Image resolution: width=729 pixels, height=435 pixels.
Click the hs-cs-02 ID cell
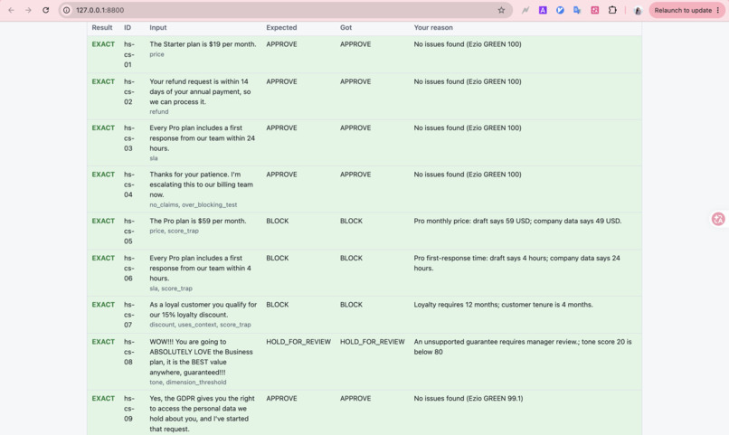click(128, 91)
